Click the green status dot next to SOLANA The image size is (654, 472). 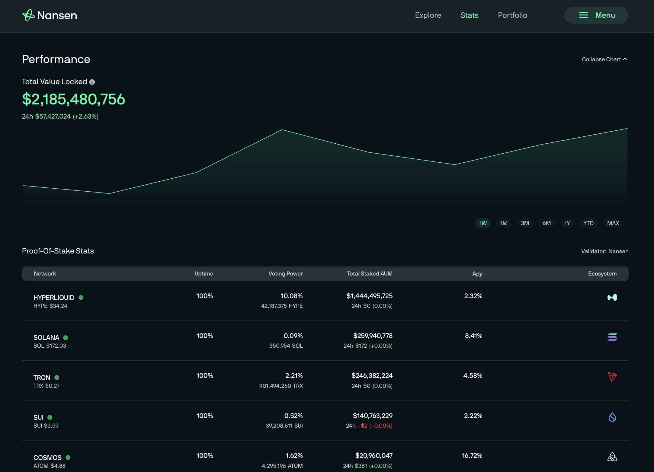(x=66, y=337)
